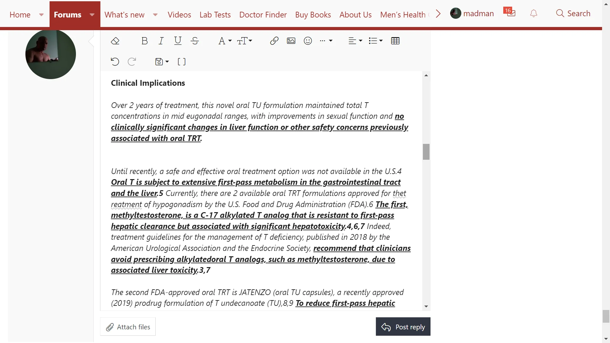Viewport: 610px width, 343px height.
Task: Open the Home menu item
Action: click(20, 15)
